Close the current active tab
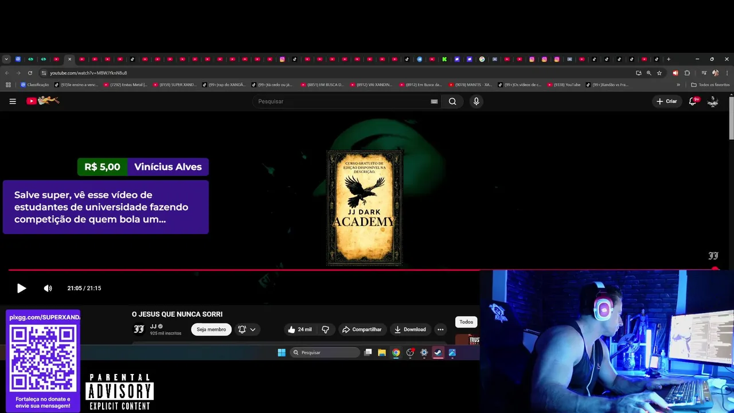This screenshot has height=413, width=734. [69, 59]
